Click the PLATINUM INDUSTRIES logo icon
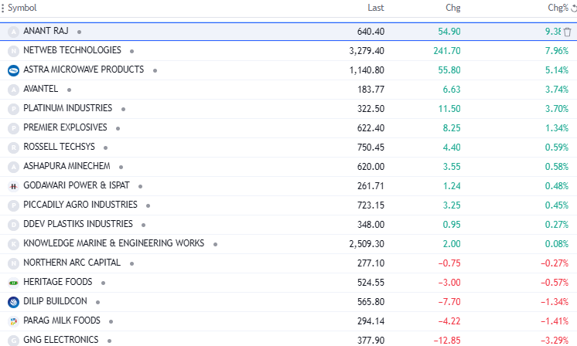Image resolution: width=577 pixels, height=346 pixels. 13,109
